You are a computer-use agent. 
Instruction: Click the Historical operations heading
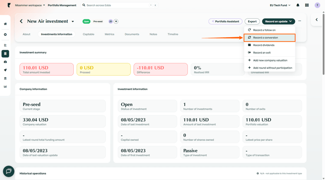point(33,173)
